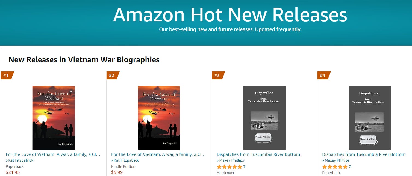Open the #3 Dispatches hardcover cover image
The width and height of the screenshot is (412, 176).
point(264,118)
